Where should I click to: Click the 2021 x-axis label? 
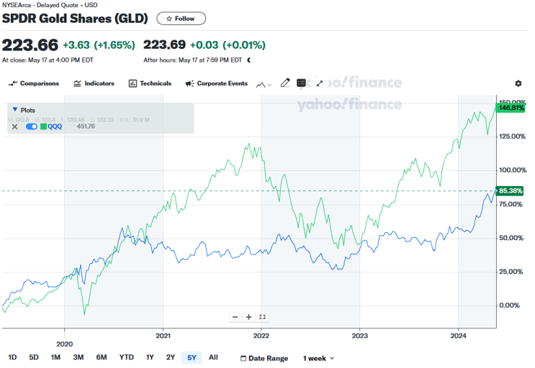pos(163,336)
